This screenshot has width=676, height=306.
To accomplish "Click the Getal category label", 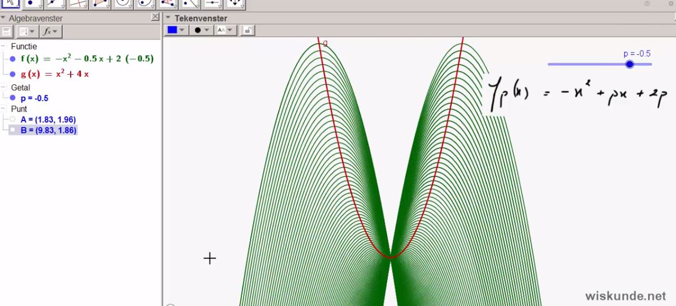I will pyautogui.click(x=21, y=88).
